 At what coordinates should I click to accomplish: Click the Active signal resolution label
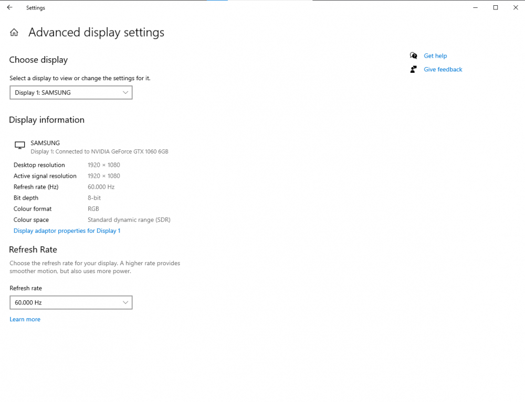(45, 176)
